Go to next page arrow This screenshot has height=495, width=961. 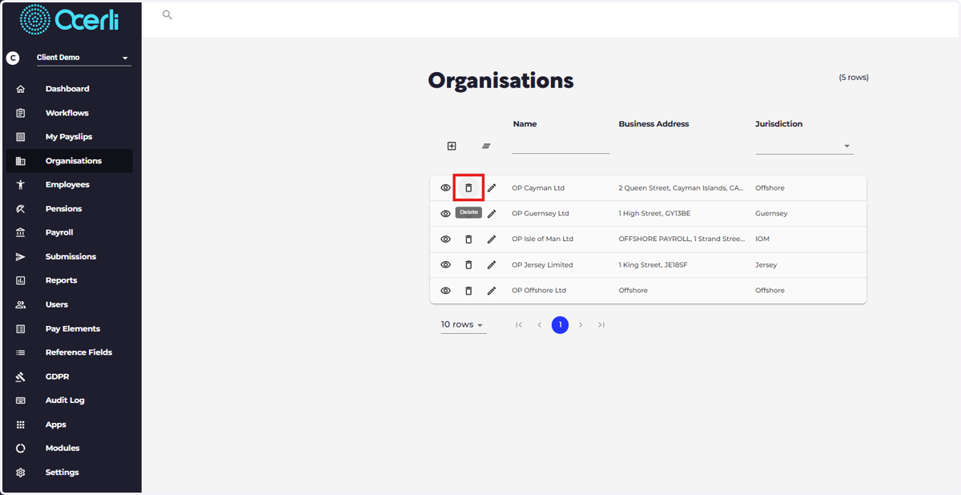[581, 324]
